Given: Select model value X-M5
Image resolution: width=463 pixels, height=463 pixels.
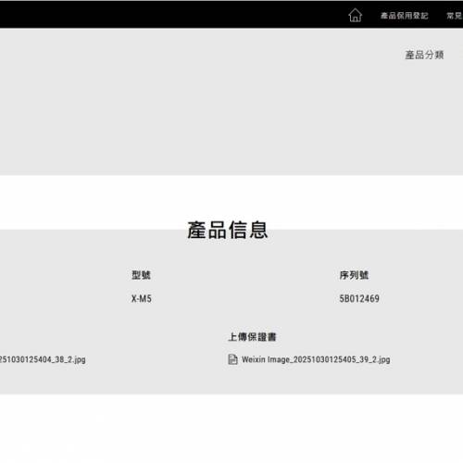Looking at the screenshot, I should (142, 298).
